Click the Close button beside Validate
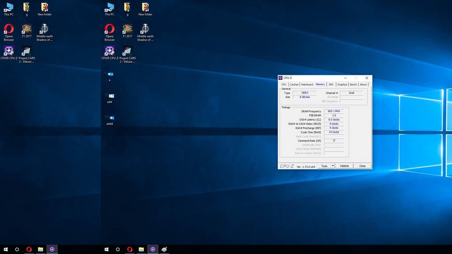452x254 pixels. tap(362, 166)
